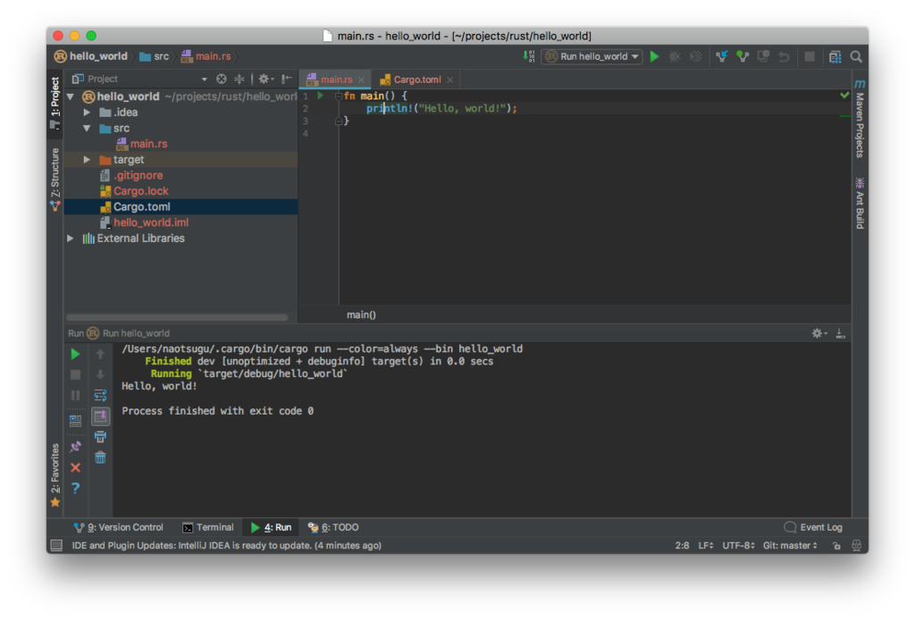Click the VCS Update Project icon
Viewport: 915px width, 620px height.
(722, 56)
